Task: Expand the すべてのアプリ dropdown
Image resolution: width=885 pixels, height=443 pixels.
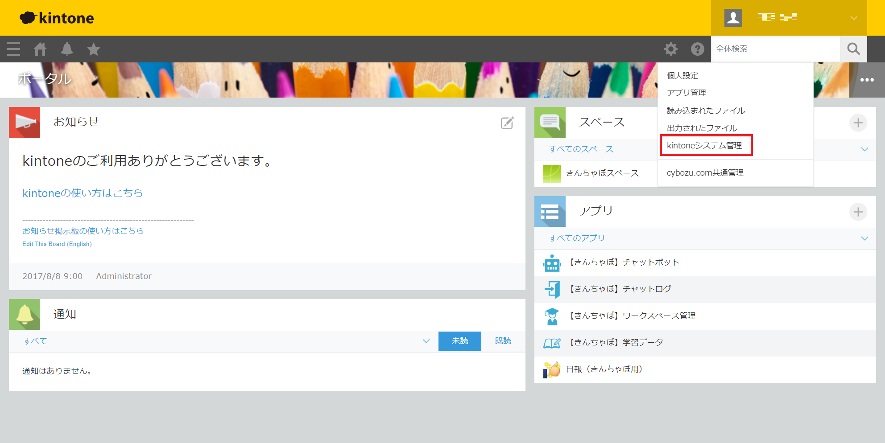Action: point(864,238)
